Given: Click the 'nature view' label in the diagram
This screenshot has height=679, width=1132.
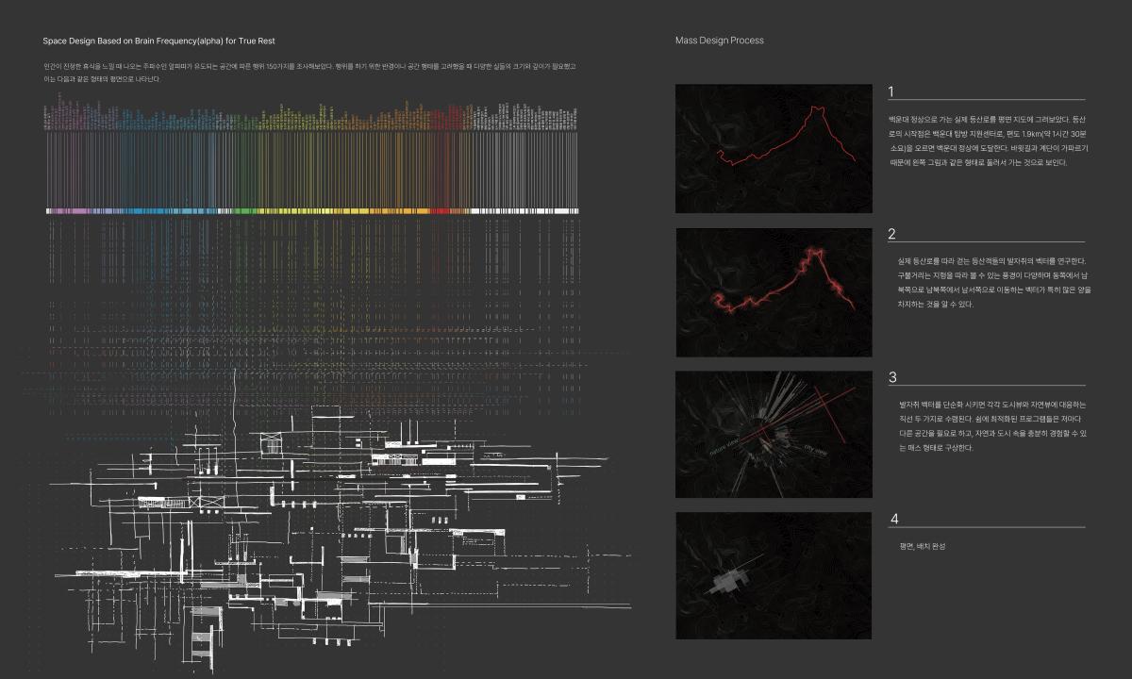Looking at the screenshot, I should 726,446.
